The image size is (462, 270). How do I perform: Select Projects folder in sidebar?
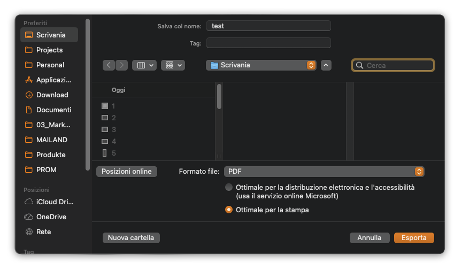tap(49, 50)
